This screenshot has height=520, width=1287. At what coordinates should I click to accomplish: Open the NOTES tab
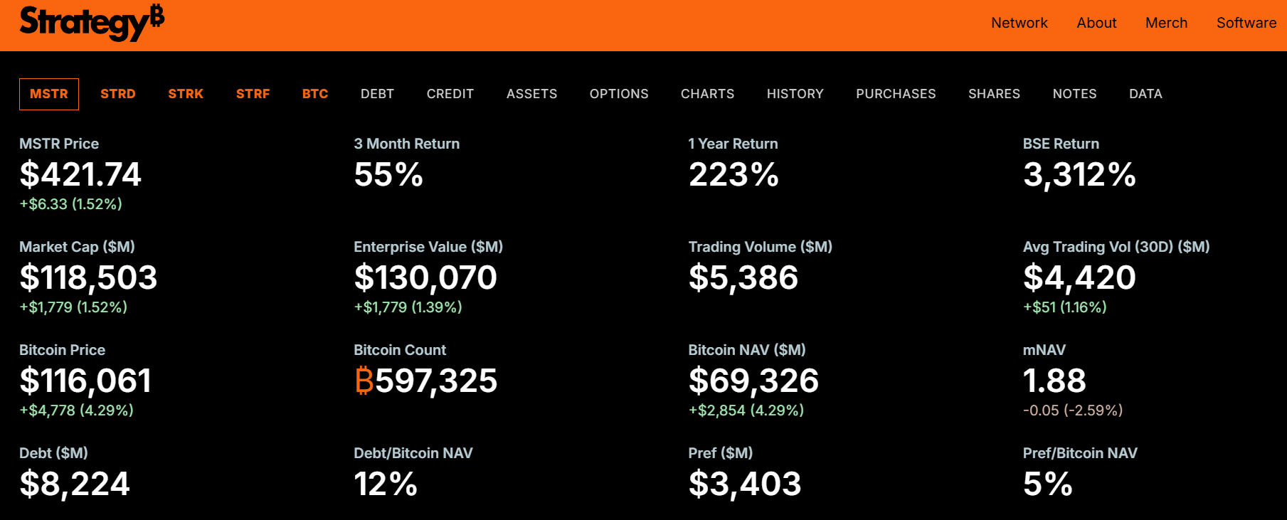(x=1074, y=94)
